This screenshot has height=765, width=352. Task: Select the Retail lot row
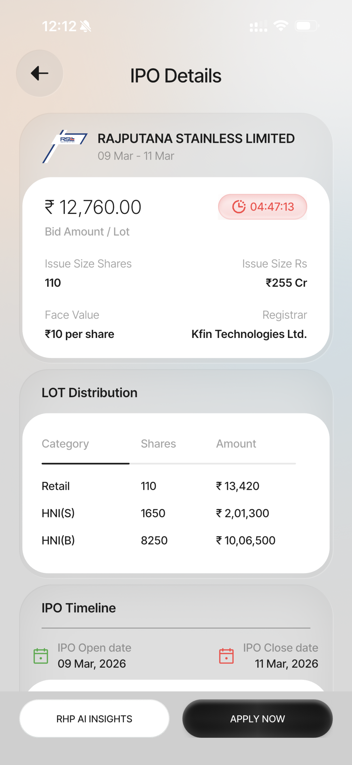[169, 486]
